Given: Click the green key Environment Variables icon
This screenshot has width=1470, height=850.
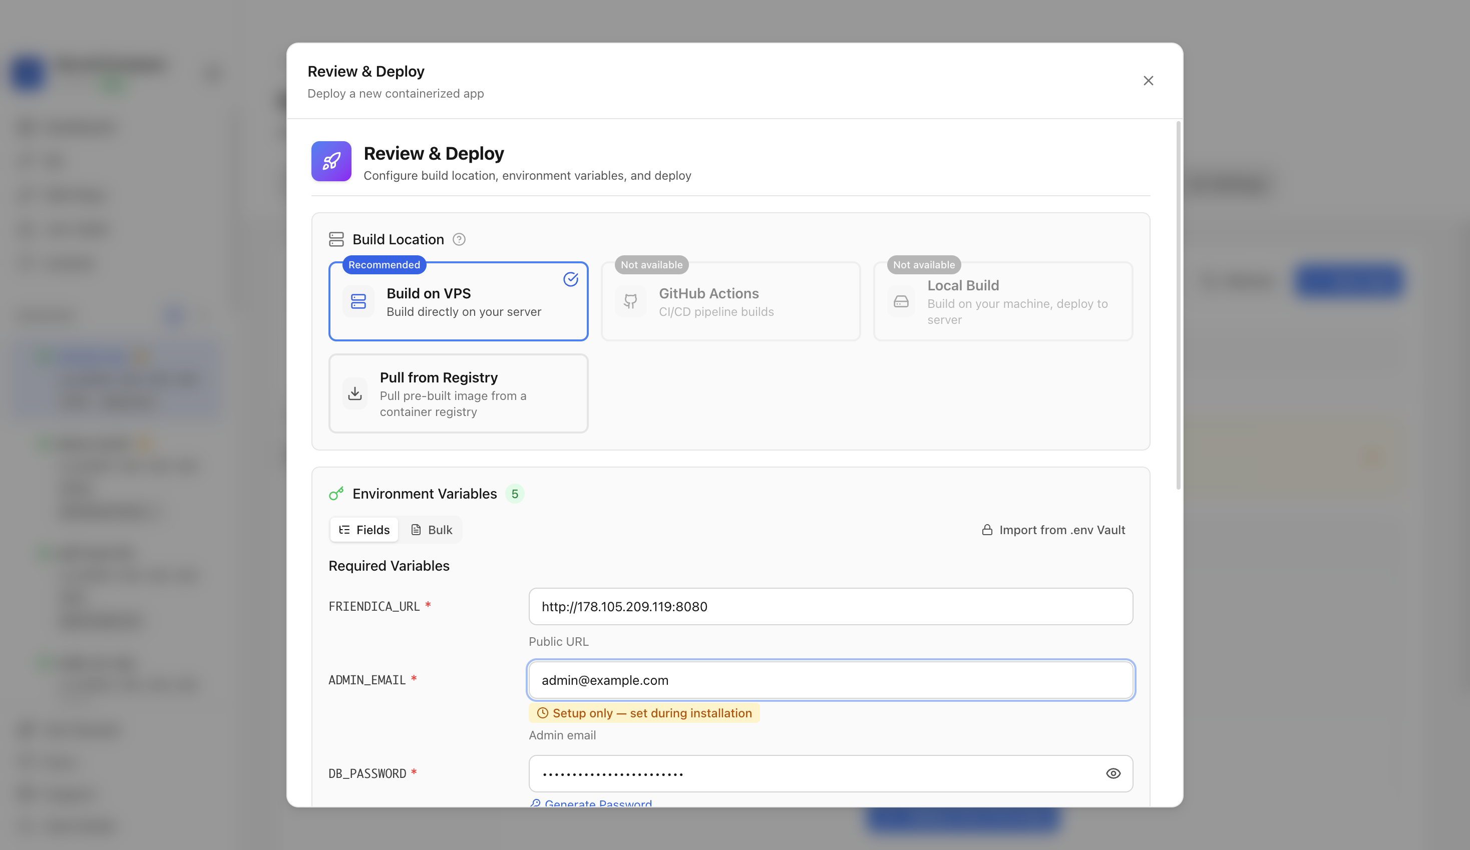Looking at the screenshot, I should pos(336,494).
